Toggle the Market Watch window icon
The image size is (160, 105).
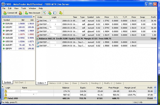tap(45, 13)
